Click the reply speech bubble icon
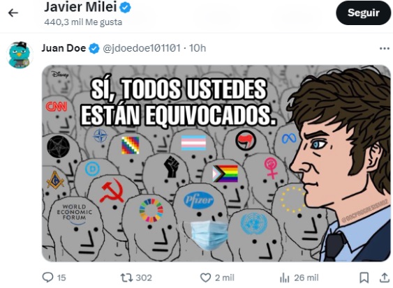This screenshot has width=393, height=288. tap(47, 278)
